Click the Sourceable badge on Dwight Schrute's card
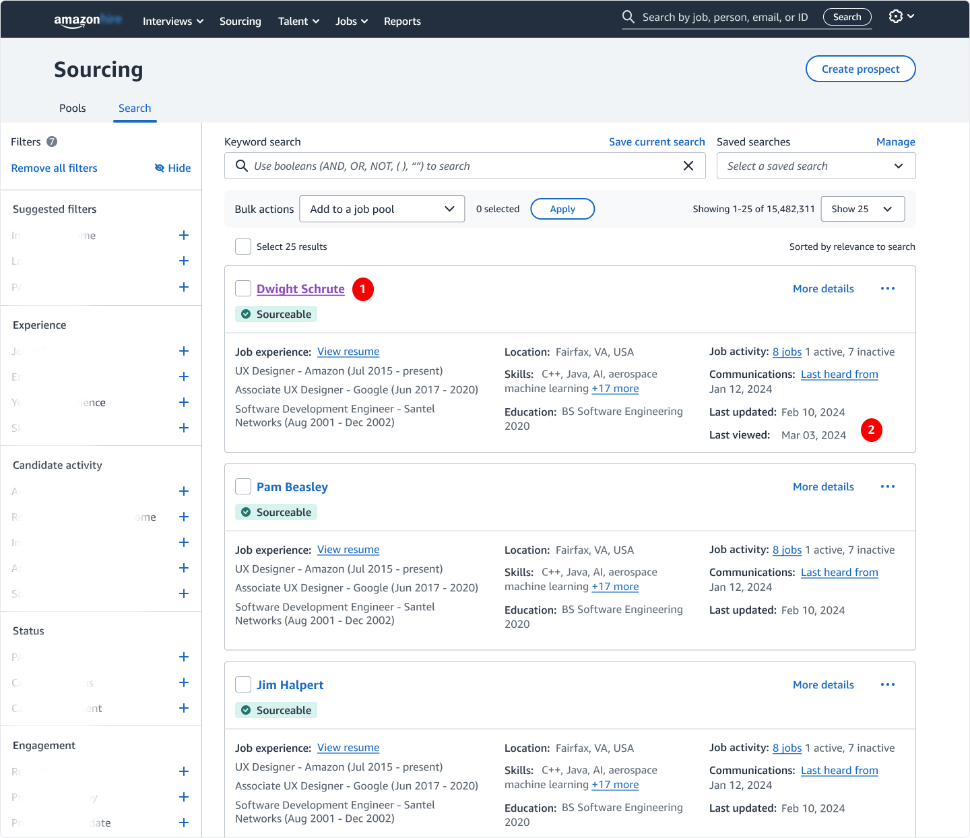This screenshot has width=970, height=838. click(x=276, y=314)
